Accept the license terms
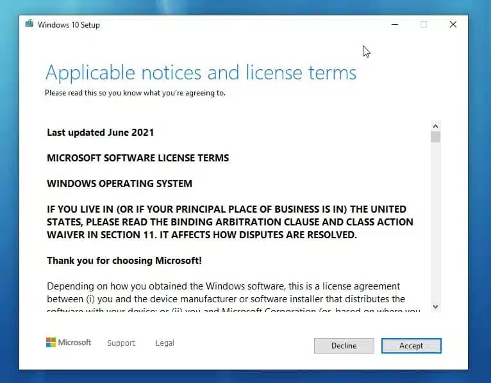The width and height of the screenshot is (491, 383). (411, 346)
